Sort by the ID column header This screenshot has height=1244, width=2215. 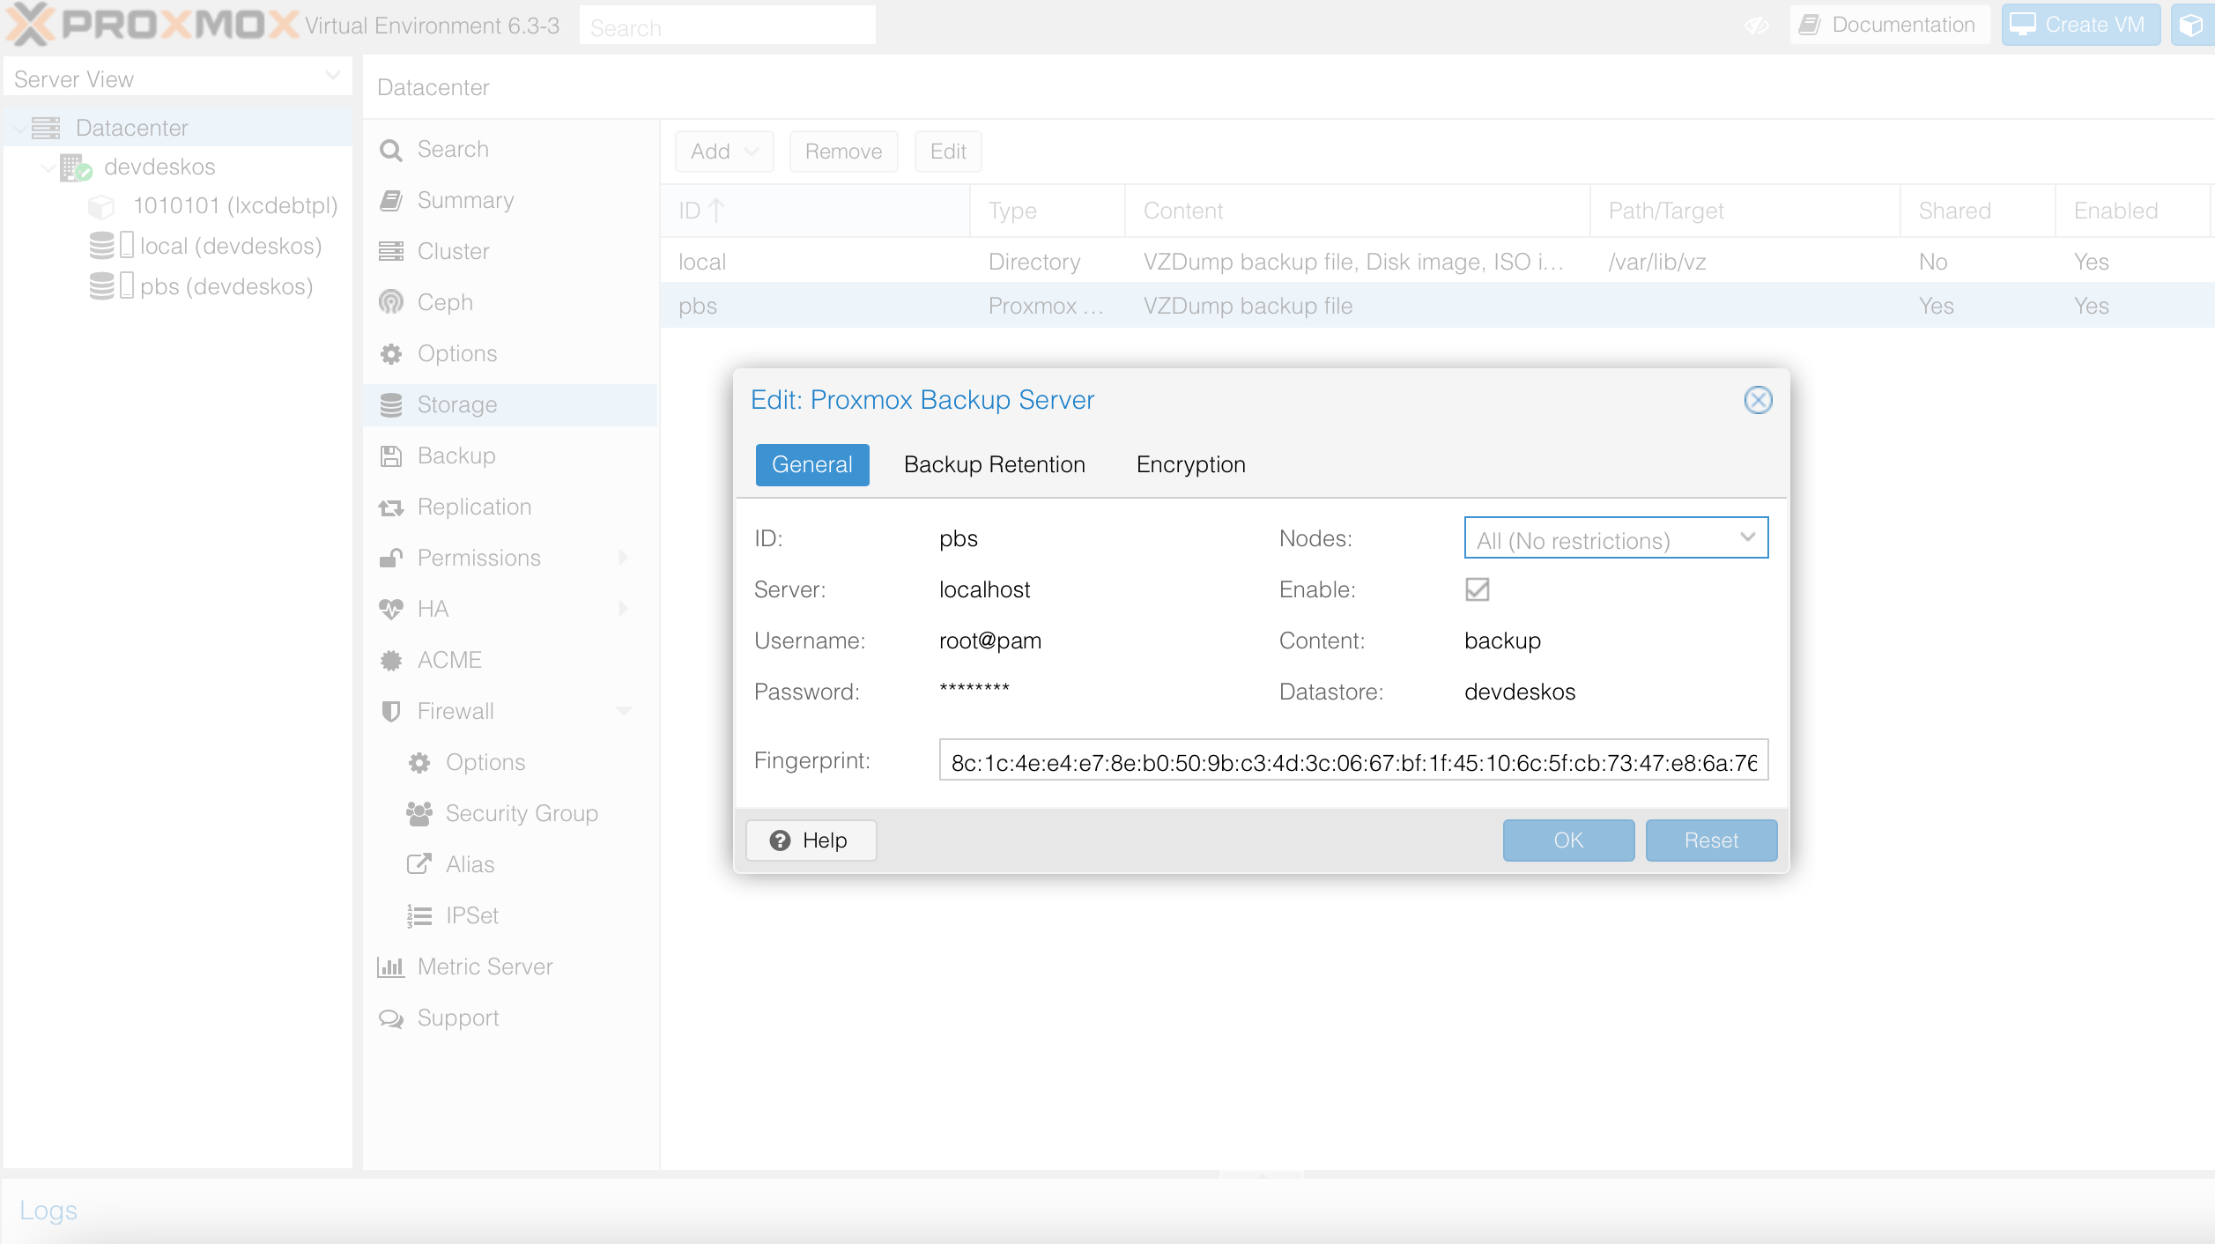[x=815, y=211]
